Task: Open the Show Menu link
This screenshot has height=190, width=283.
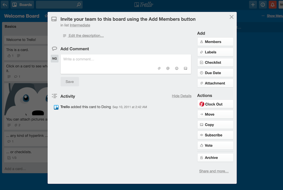Action: [275, 16]
